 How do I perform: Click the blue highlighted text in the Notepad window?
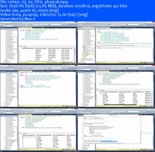pos(109,141)
